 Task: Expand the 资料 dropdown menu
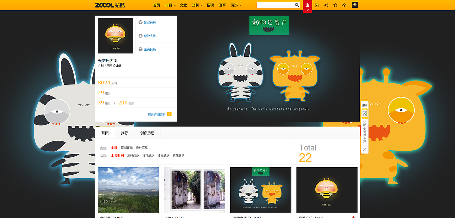(x=197, y=5)
